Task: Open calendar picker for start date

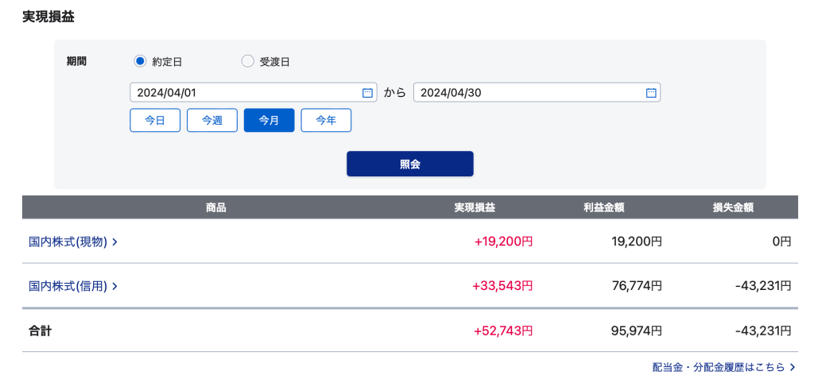Action: coord(367,93)
